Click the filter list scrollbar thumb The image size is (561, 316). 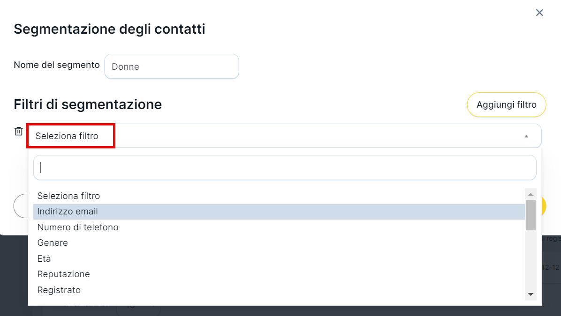tap(531, 215)
